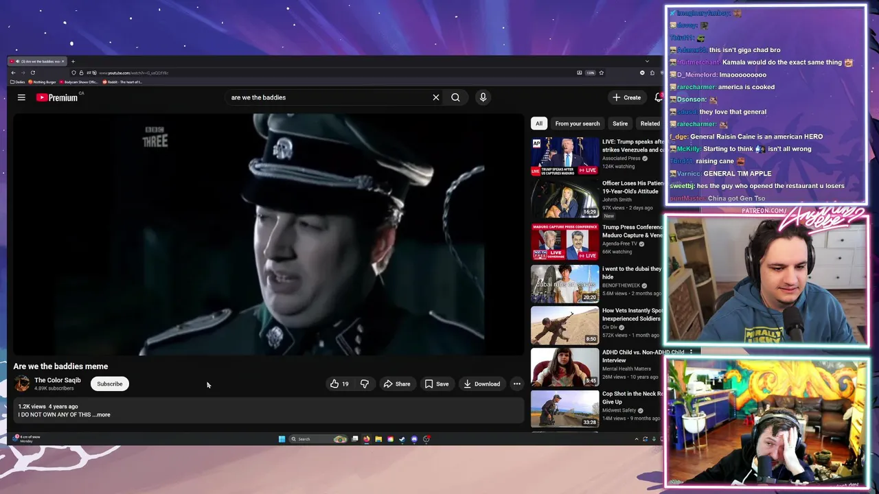Open The Color Saqib channel name
This screenshot has width=879, height=494.
click(x=58, y=380)
